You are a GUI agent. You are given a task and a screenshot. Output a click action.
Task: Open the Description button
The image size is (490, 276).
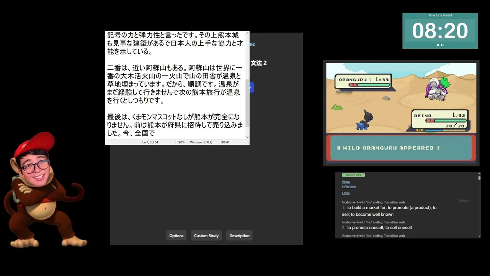239,236
